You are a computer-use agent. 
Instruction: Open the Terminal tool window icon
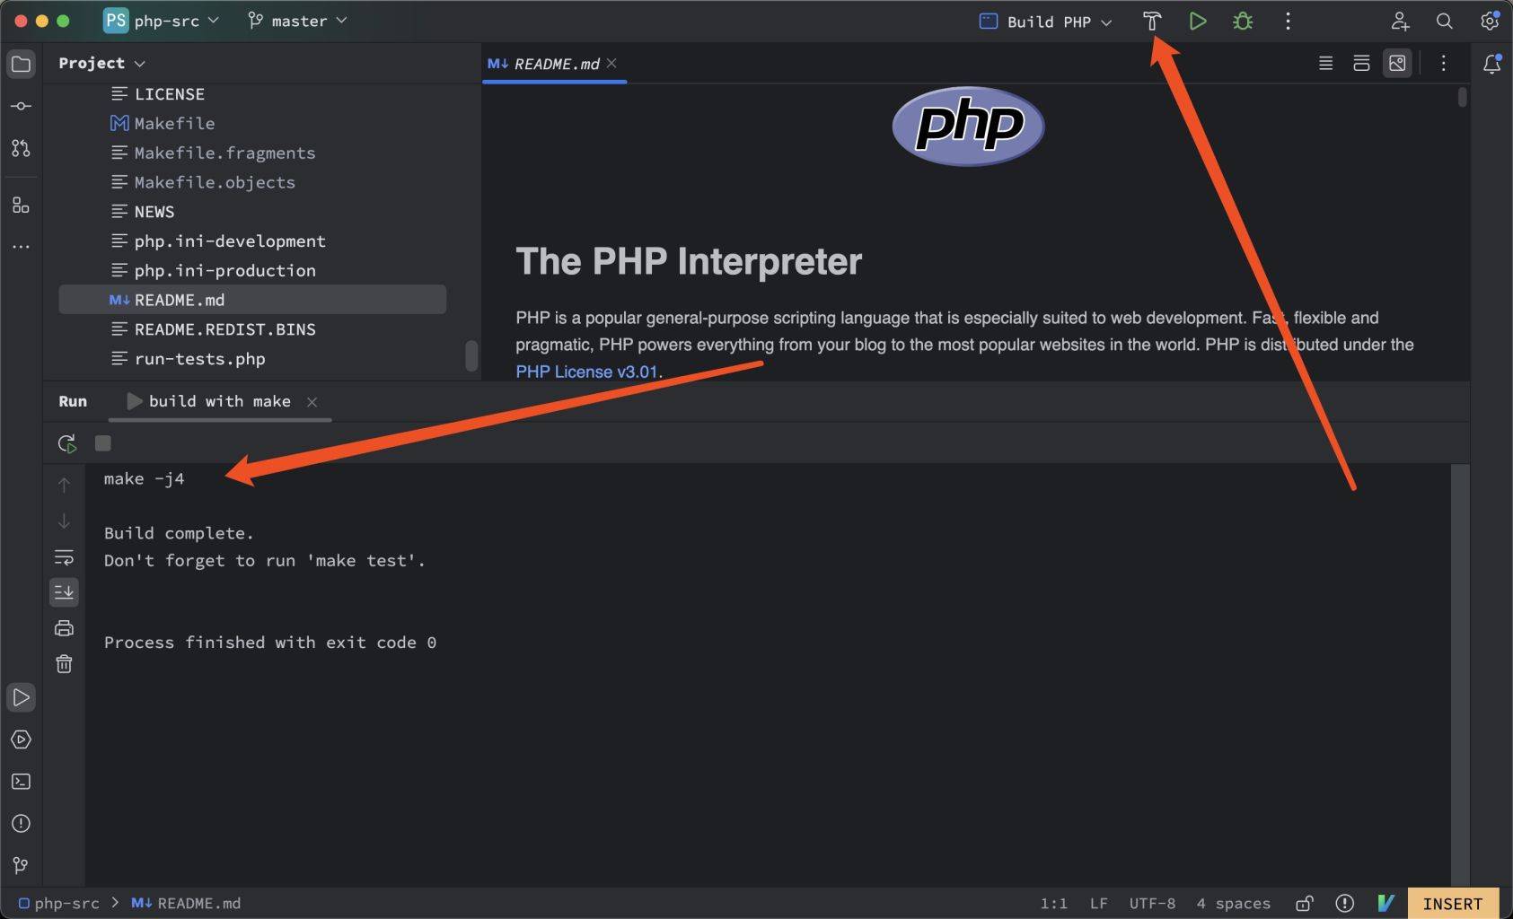click(21, 782)
